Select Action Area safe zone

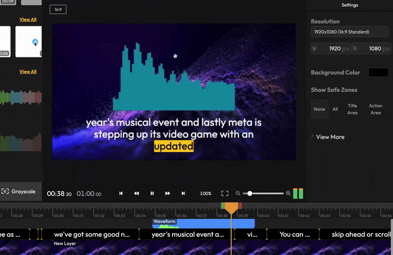pyautogui.click(x=376, y=109)
